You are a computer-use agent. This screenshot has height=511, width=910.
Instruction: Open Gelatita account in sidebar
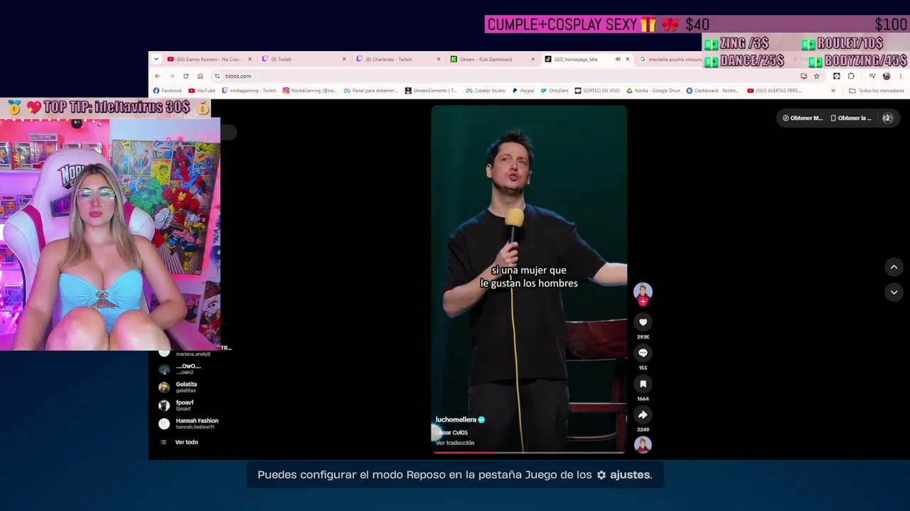(186, 387)
